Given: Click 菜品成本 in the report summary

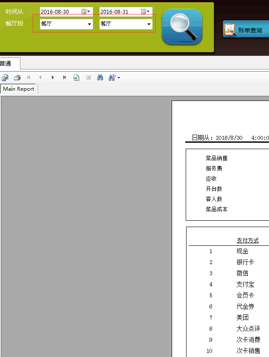Looking at the screenshot, I should pos(217,210).
